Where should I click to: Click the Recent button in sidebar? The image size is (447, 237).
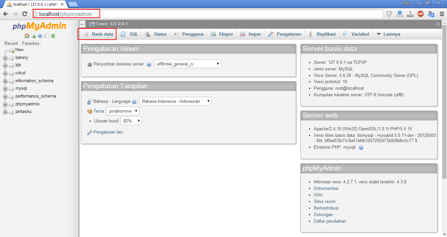point(11,43)
